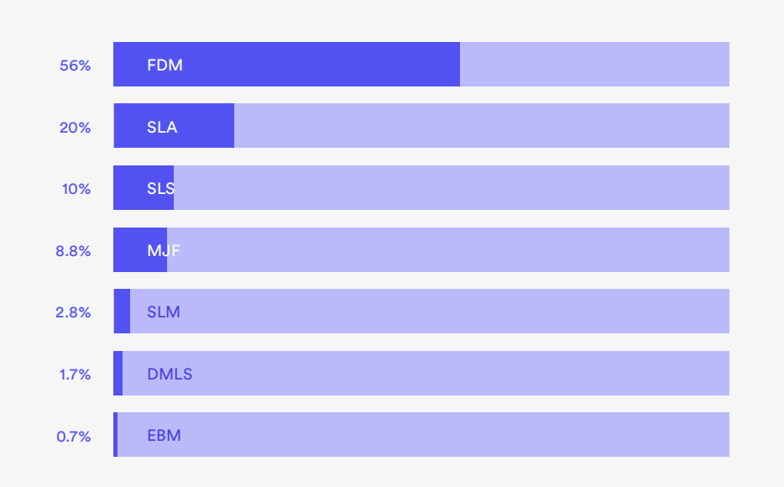Click the 0.7% percentage text
Viewport: 784px width, 487px height.
[x=73, y=435]
